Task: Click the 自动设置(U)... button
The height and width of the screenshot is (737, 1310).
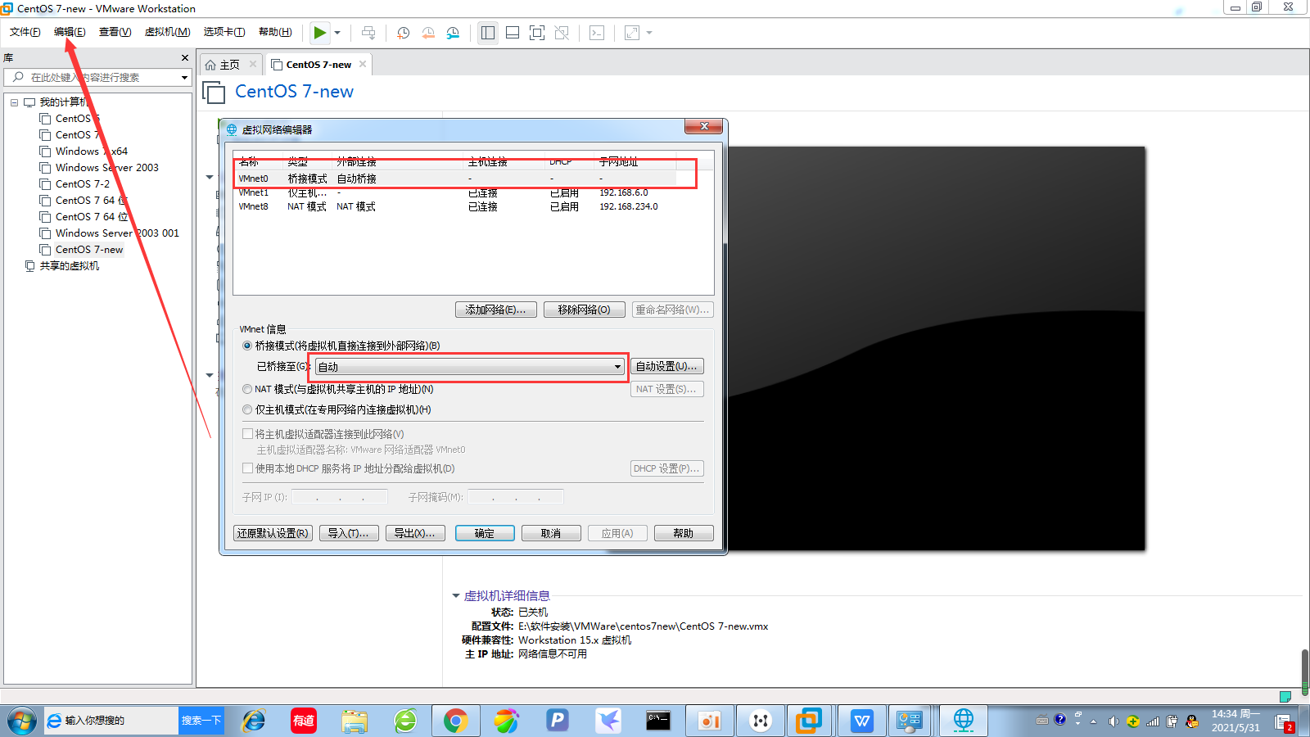Action: pyautogui.click(x=667, y=366)
